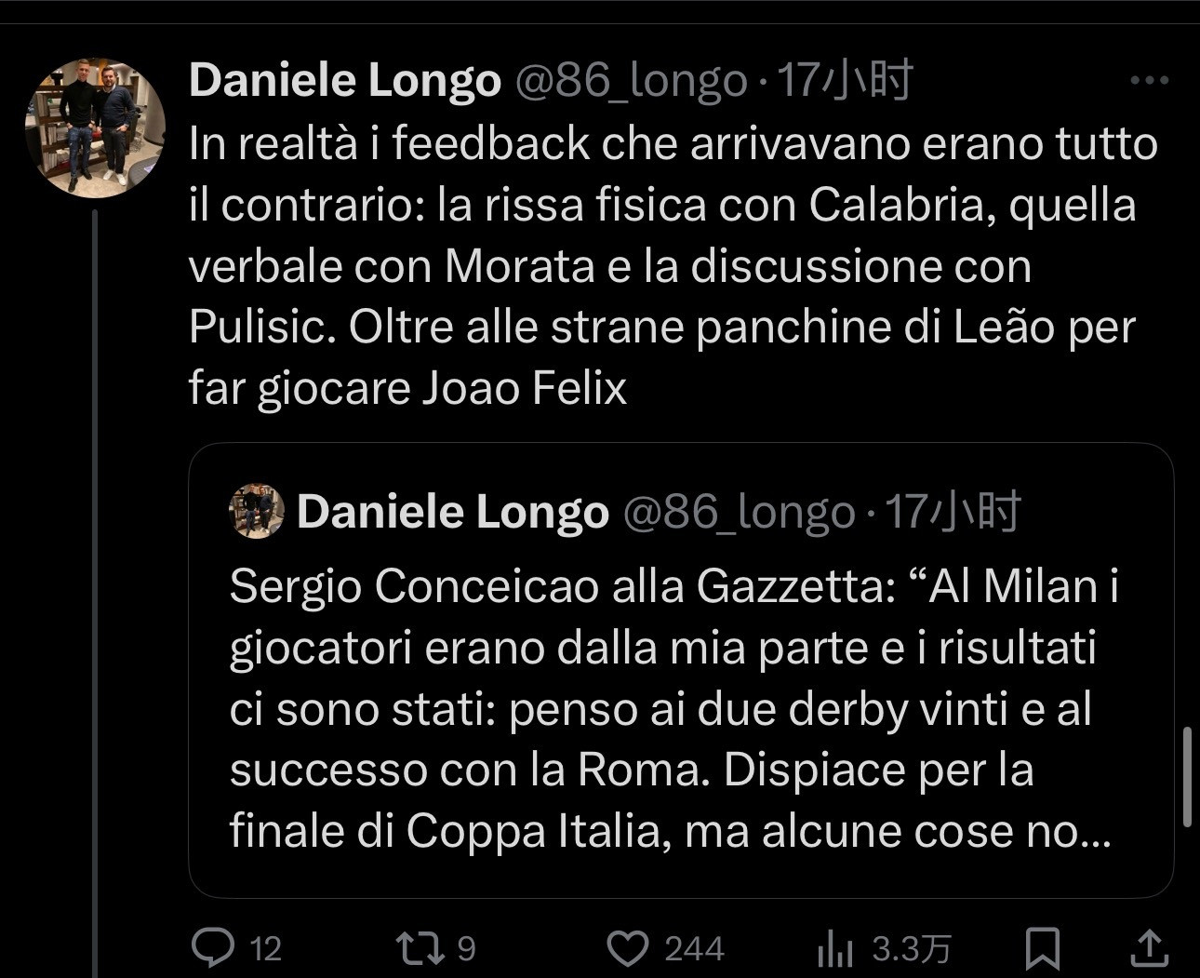
Task: Click the quoted tweet's 17小时 timestamp
Action: tap(953, 512)
